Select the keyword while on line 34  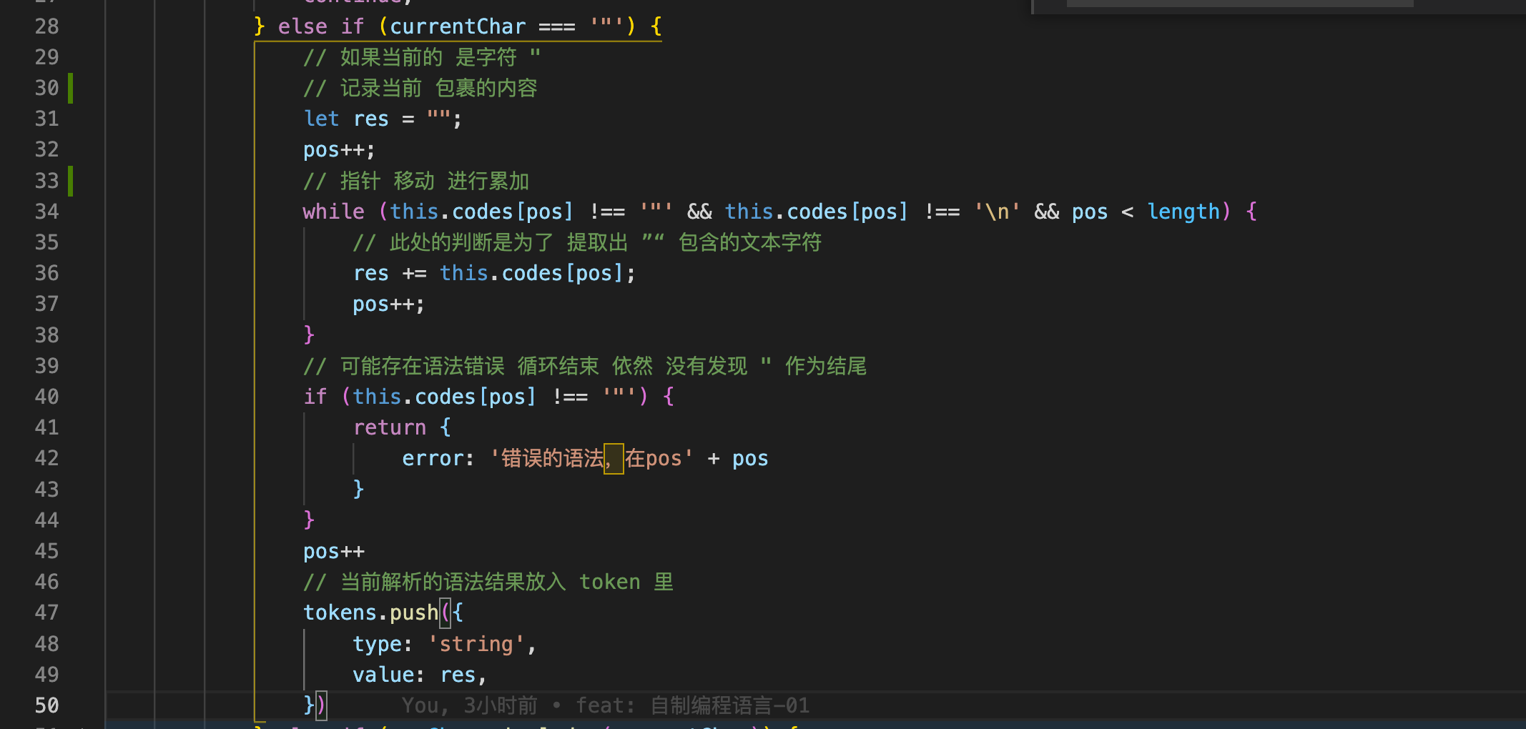(x=333, y=212)
